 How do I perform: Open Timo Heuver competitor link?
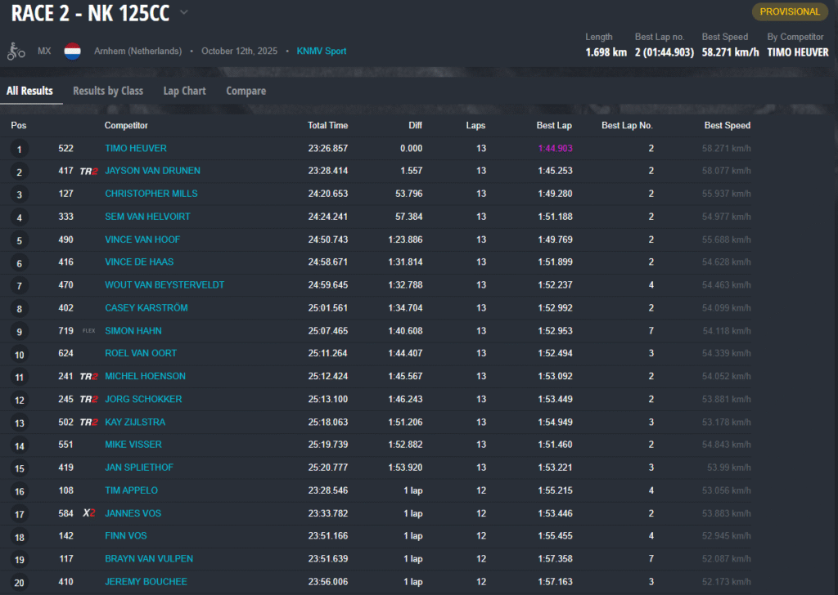click(136, 148)
